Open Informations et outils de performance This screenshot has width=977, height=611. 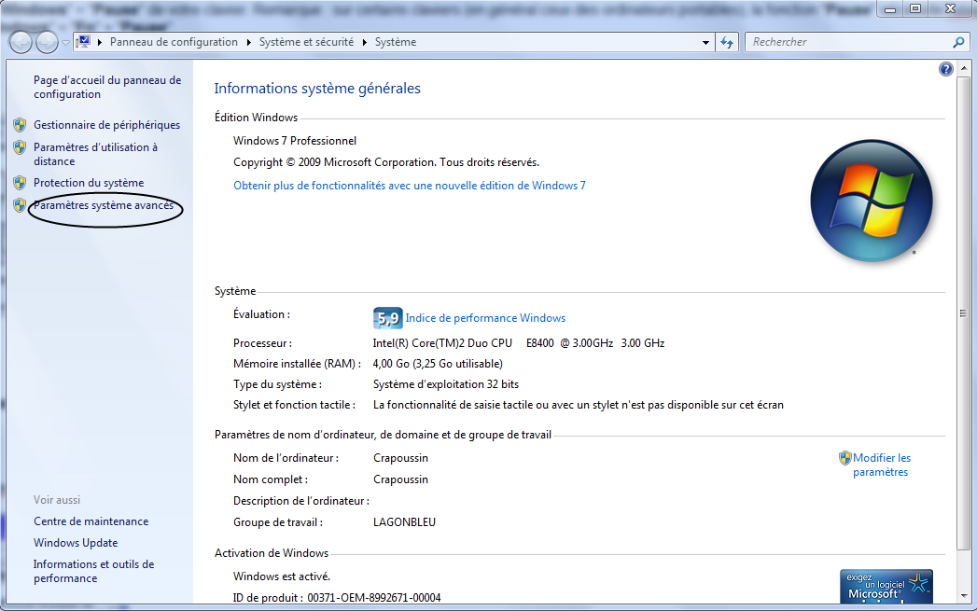tap(93, 571)
